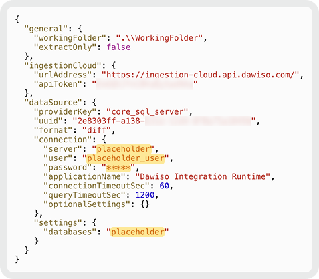The width and height of the screenshot is (319, 279).
Task: Select the "core_sql_server" value
Action: pos(147,112)
